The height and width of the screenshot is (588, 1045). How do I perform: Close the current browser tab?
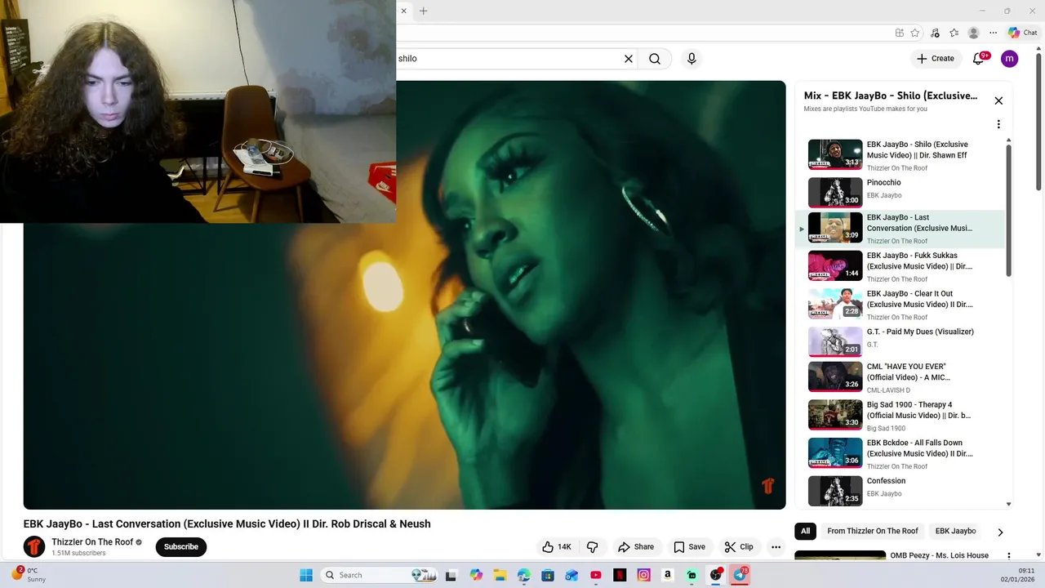403,11
